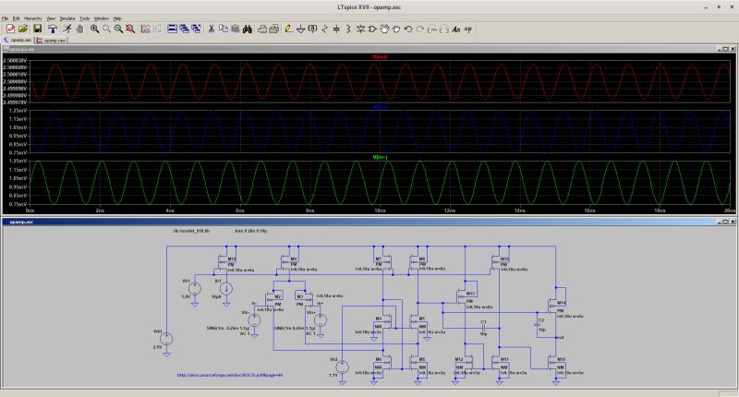Switch to the opamp.raw tab
This screenshot has width=739, height=397.
tap(51, 40)
